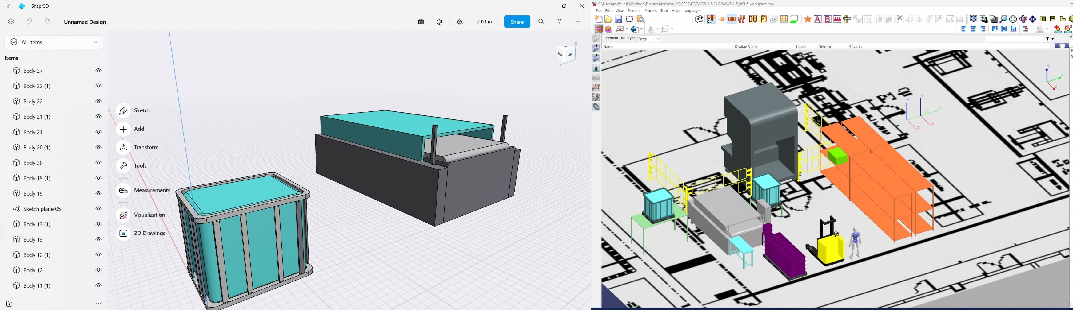Click the 0.1 m grid size button
The image size is (1073, 310).
pyautogui.click(x=484, y=21)
